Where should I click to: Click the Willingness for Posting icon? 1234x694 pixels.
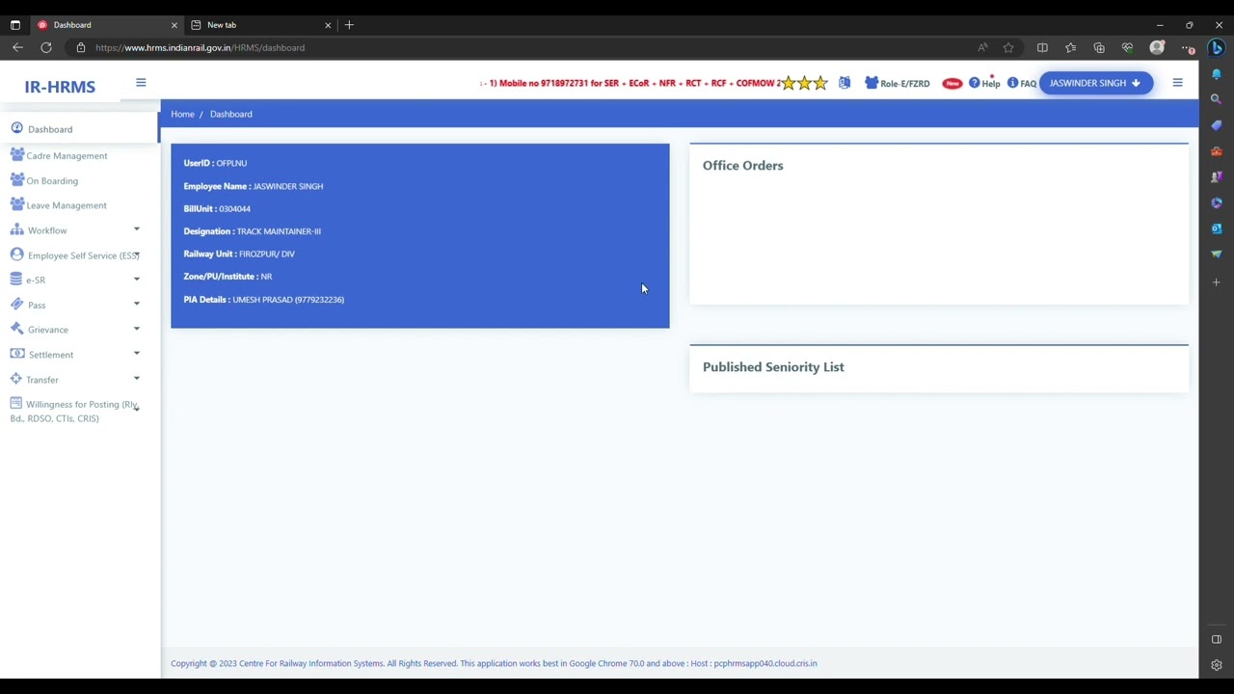coord(15,404)
